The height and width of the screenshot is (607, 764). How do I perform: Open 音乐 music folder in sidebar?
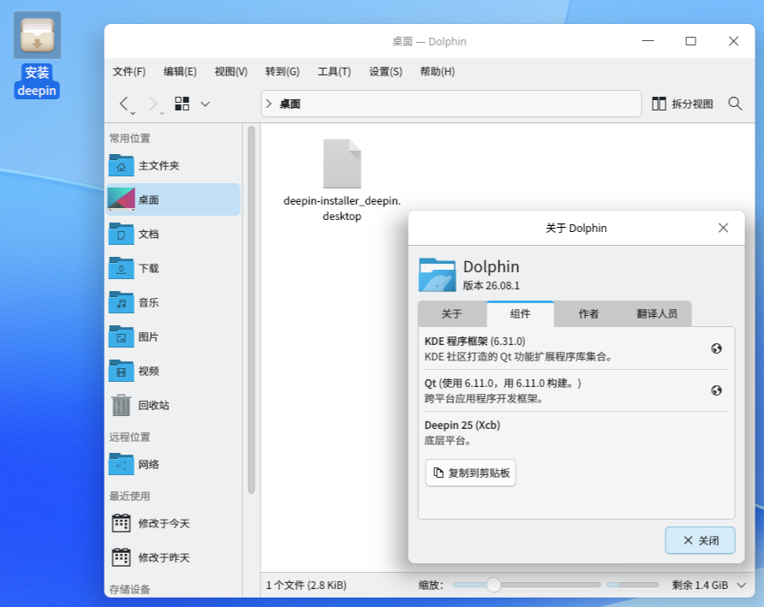174,302
